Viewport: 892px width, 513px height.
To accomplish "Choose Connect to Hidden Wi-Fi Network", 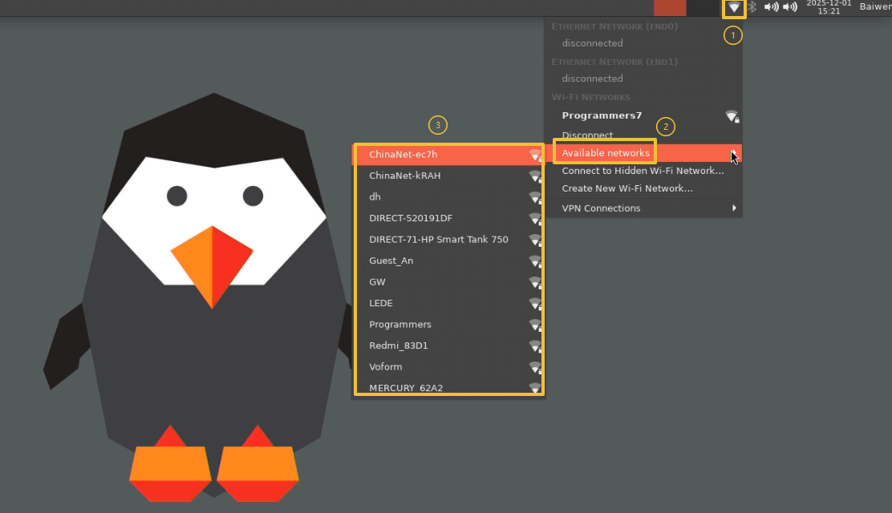I will [x=643, y=171].
